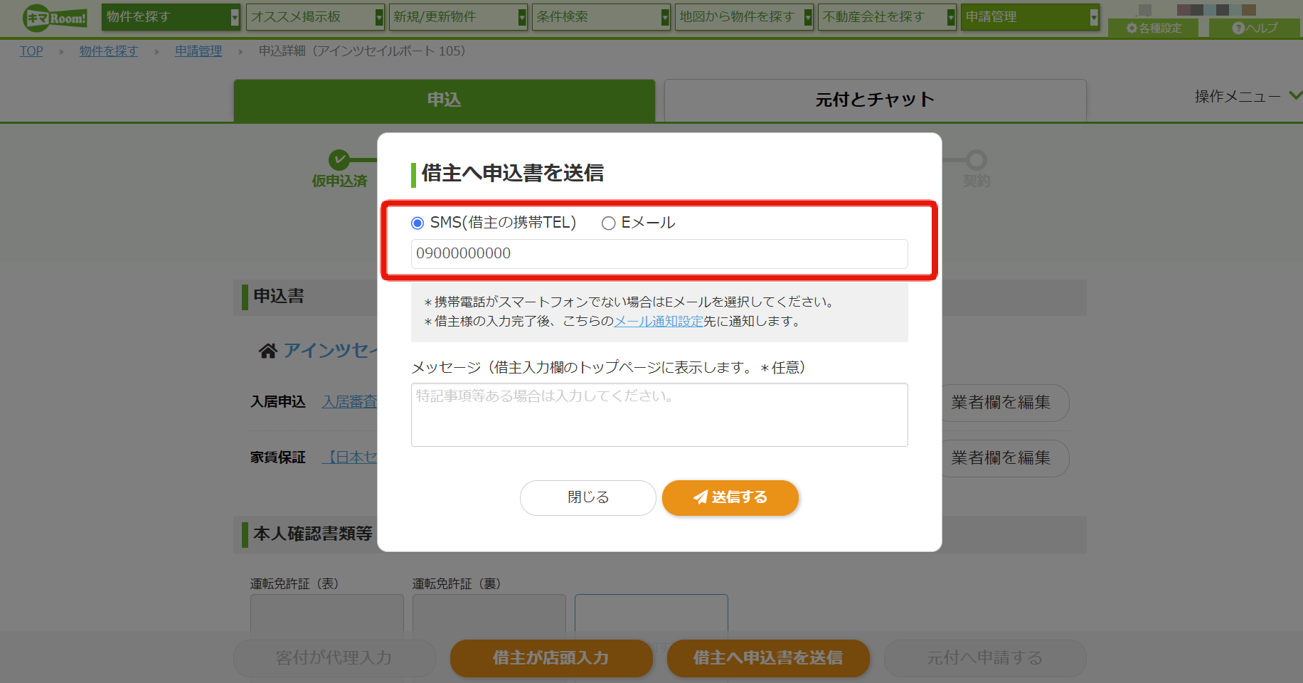Select the Eメール radio option
The height and width of the screenshot is (683, 1303).
click(609, 223)
